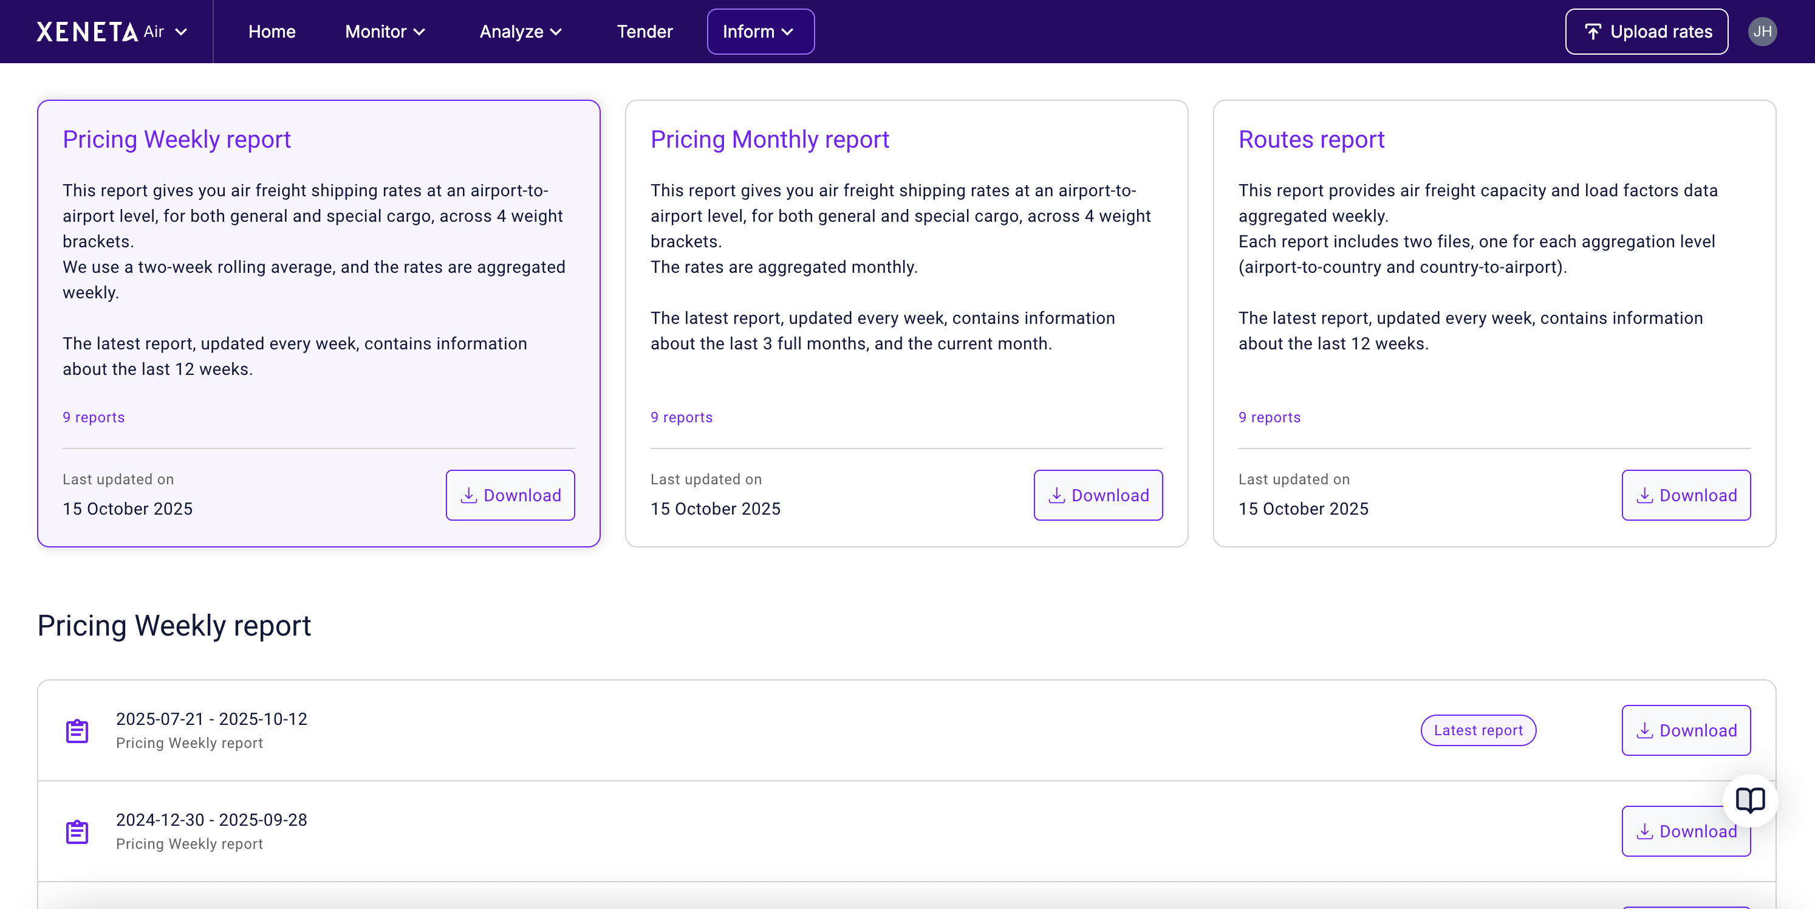
Task: Go to the Home page
Action: (x=272, y=32)
